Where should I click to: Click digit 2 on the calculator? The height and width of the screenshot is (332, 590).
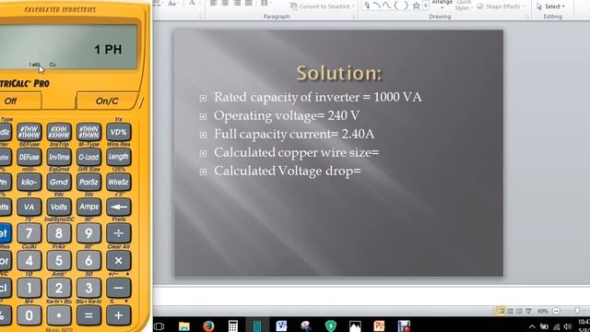[59, 288]
